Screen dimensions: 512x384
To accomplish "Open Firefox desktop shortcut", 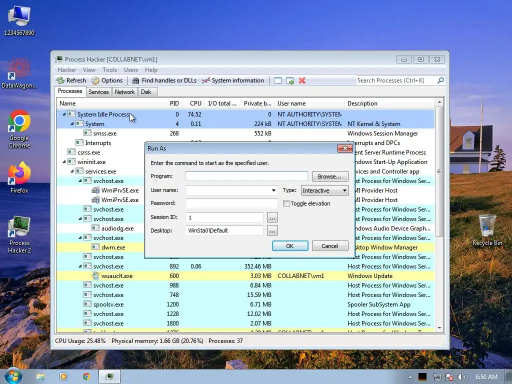I will [x=19, y=177].
